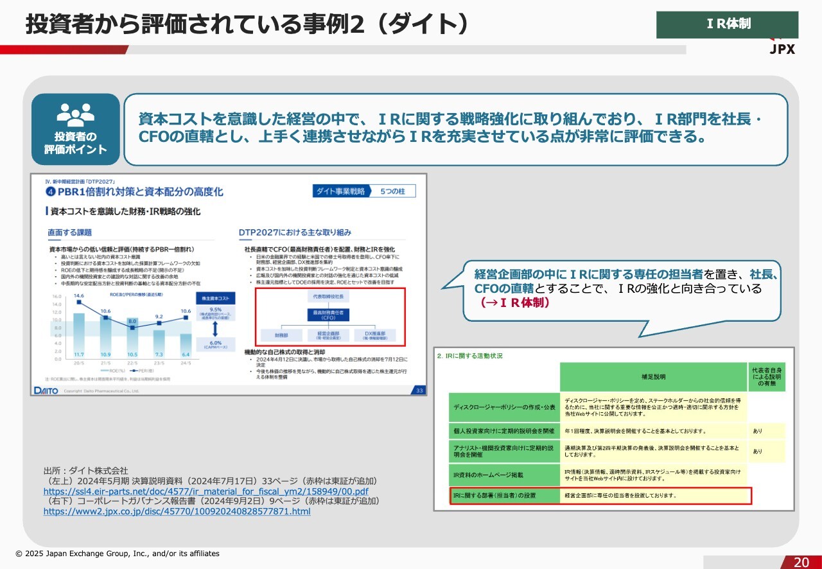Click the JPX logo
Screen dimensions: 822x569
click(x=782, y=48)
